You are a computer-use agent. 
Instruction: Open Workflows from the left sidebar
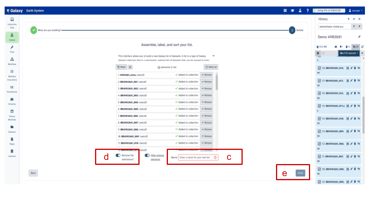(x=12, y=61)
